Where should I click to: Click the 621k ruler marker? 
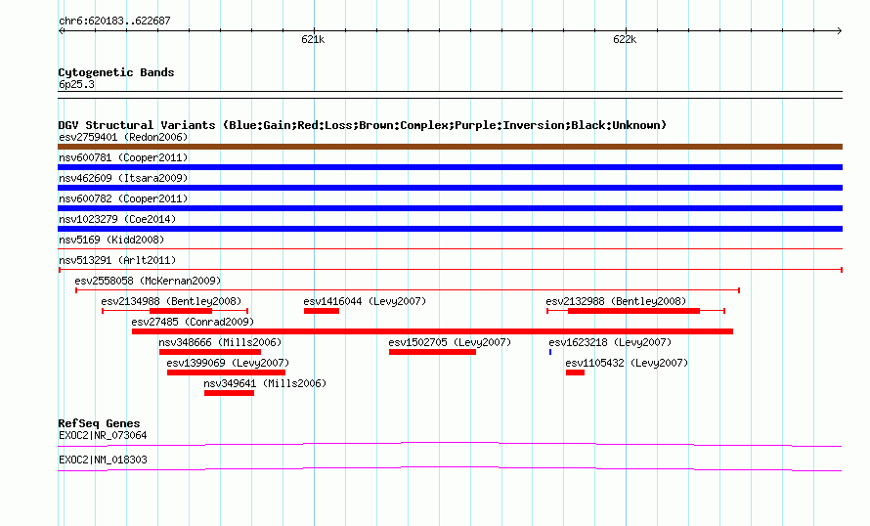313,39
